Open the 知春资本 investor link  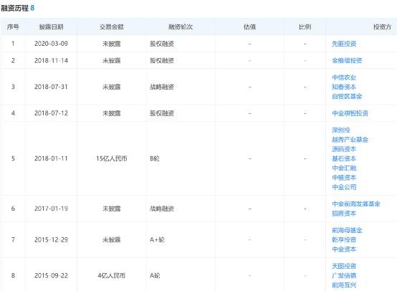point(344,87)
